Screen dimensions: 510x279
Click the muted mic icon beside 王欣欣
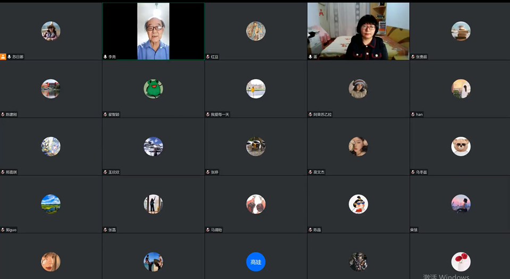pyautogui.click(x=105, y=172)
